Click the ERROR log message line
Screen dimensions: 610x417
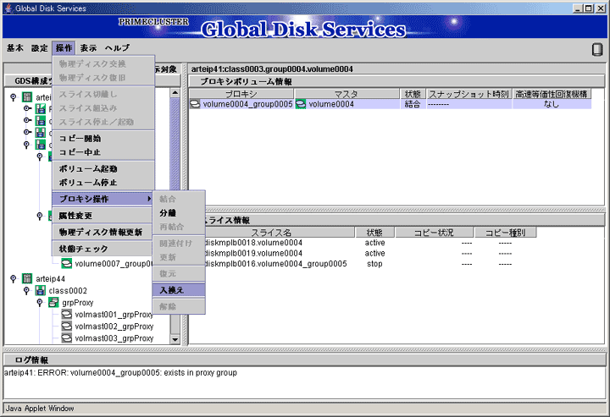pos(120,373)
